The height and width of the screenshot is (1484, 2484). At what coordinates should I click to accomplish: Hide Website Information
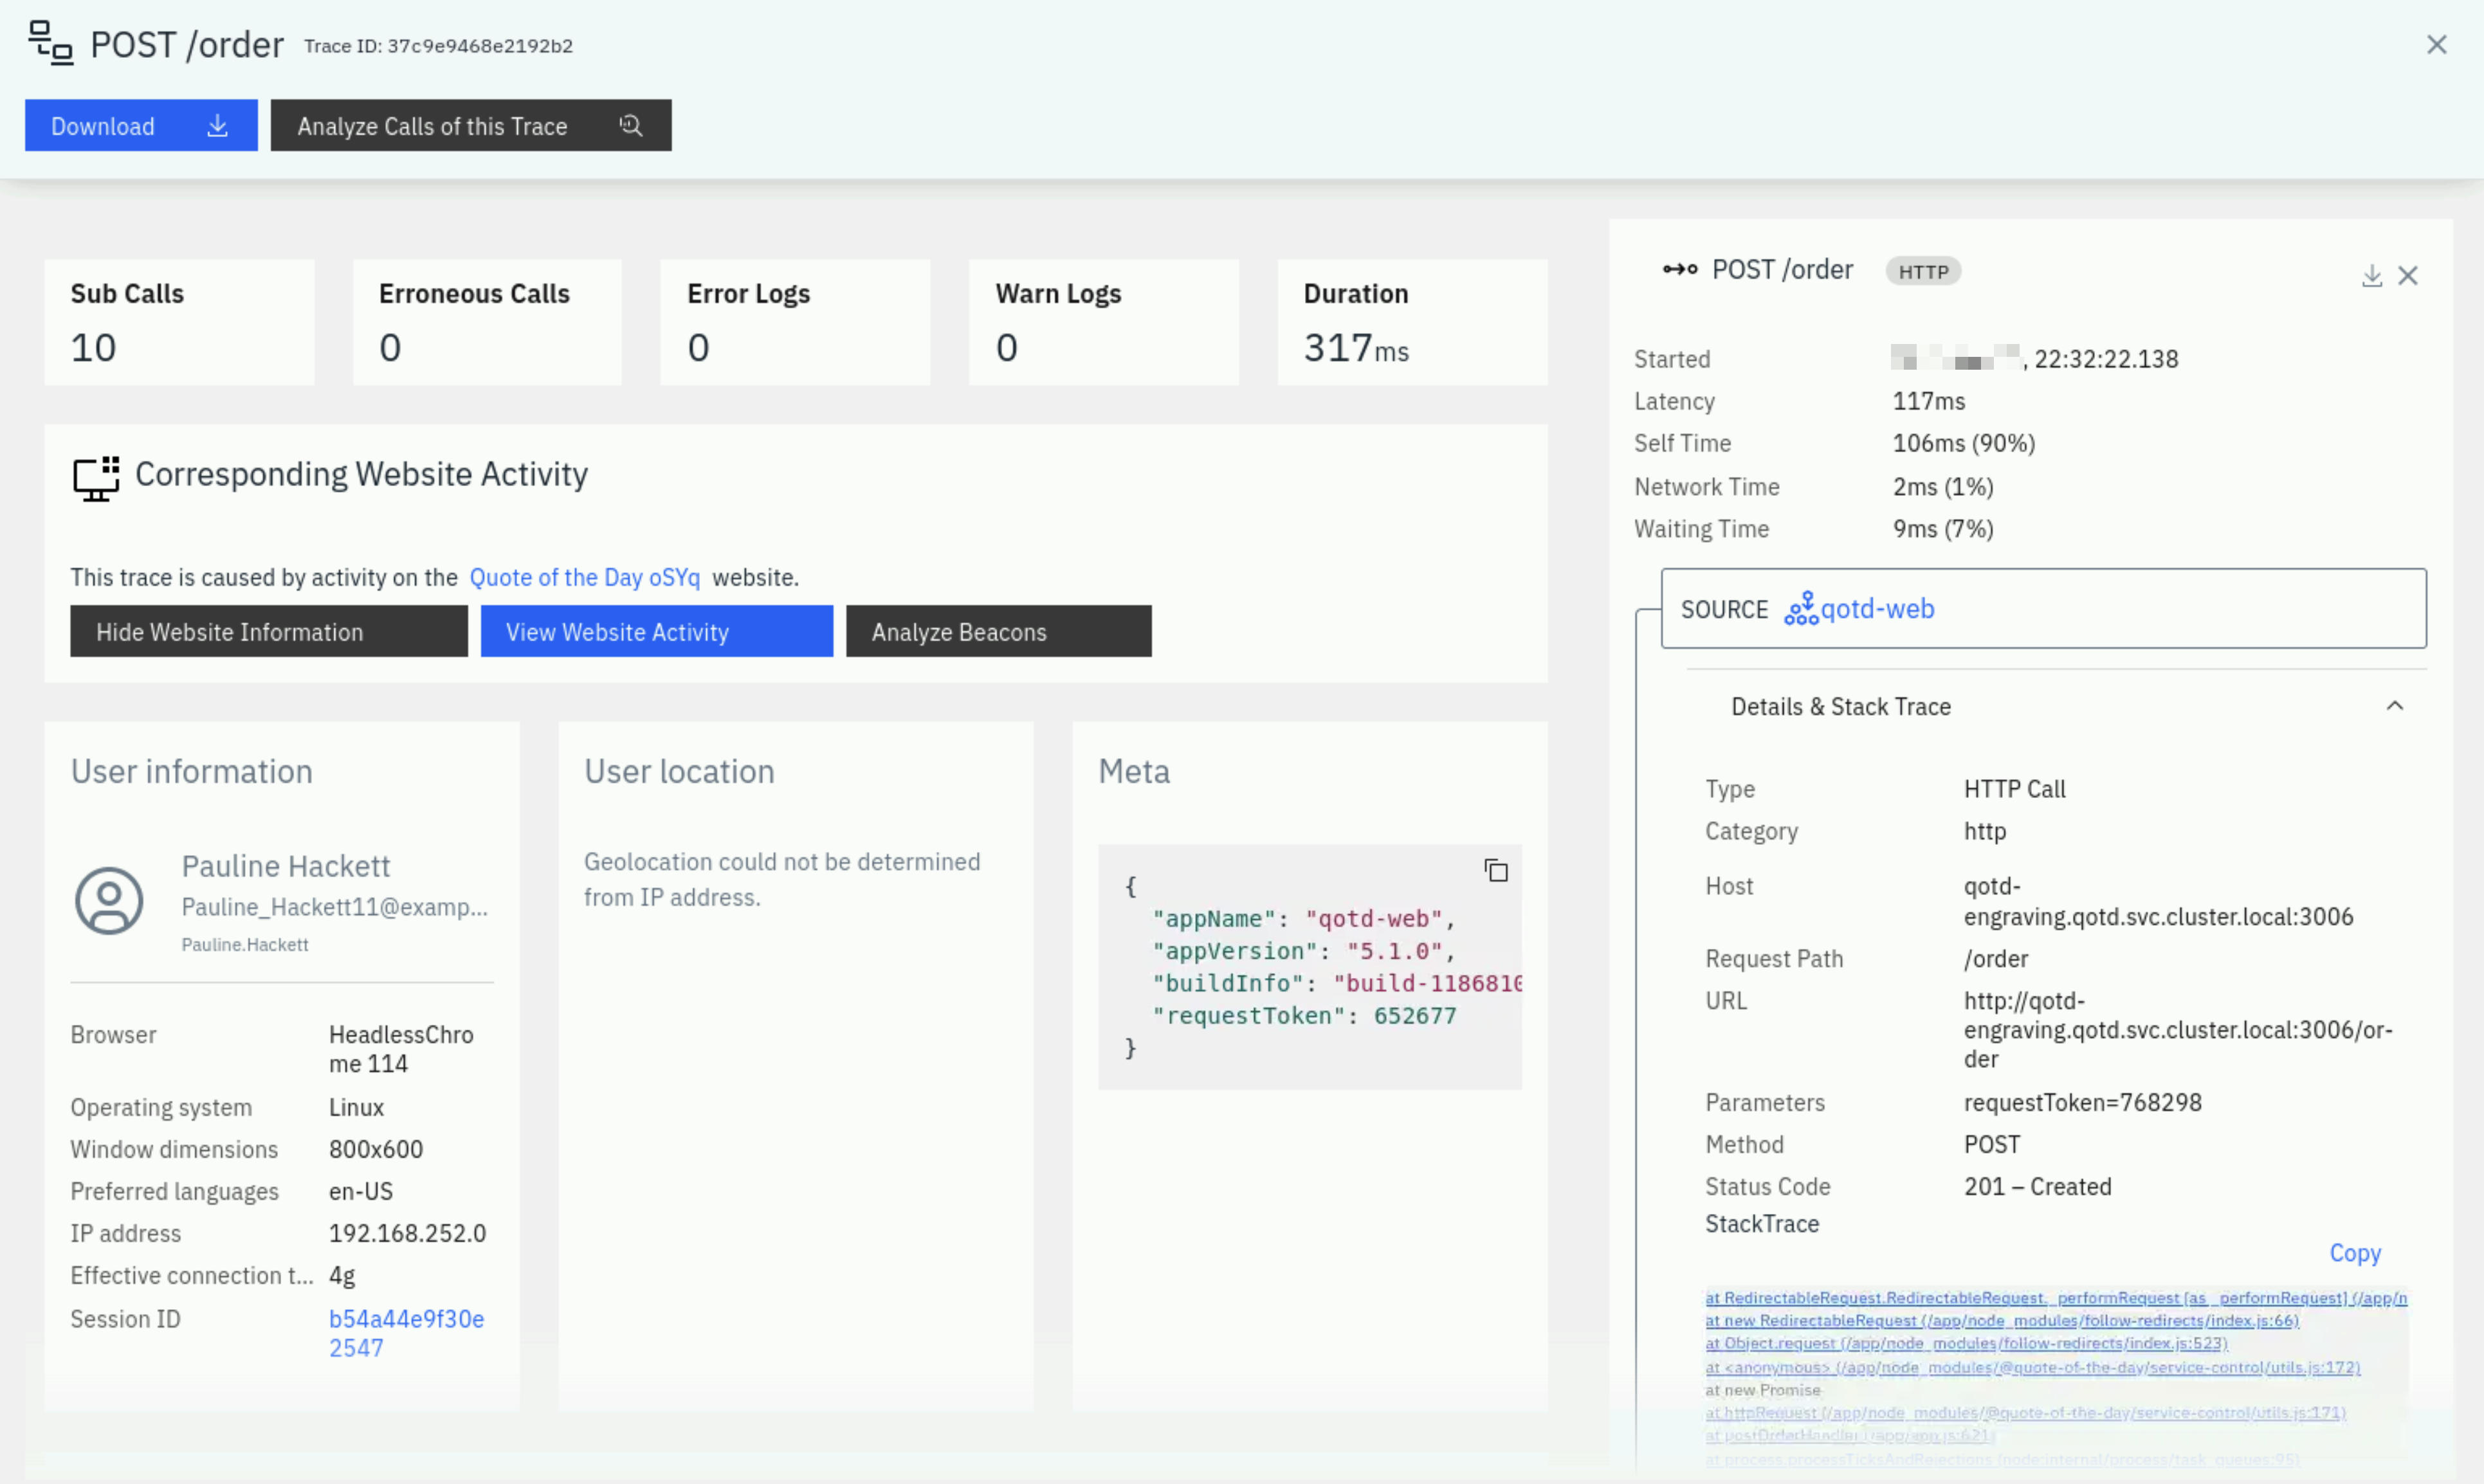tap(269, 631)
